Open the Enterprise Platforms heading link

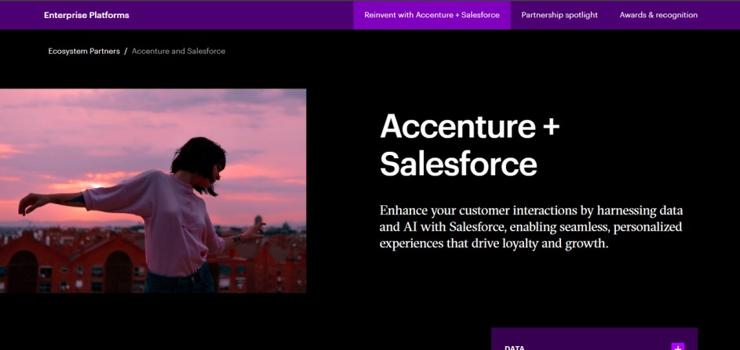[x=86, y=15]
